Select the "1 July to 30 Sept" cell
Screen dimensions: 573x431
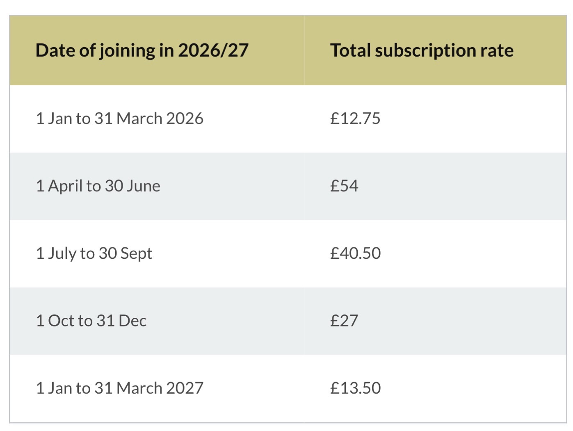coord(94,253)
